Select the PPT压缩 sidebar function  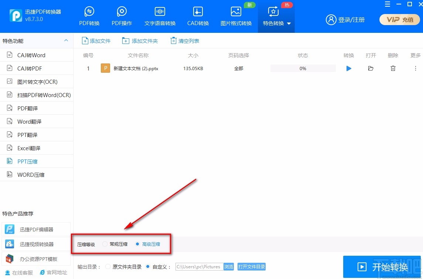tap(28, 161)
